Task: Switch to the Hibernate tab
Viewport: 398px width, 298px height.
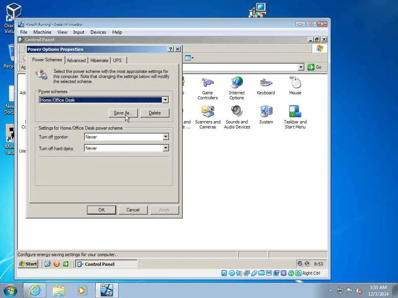Action: coord(99,60)
